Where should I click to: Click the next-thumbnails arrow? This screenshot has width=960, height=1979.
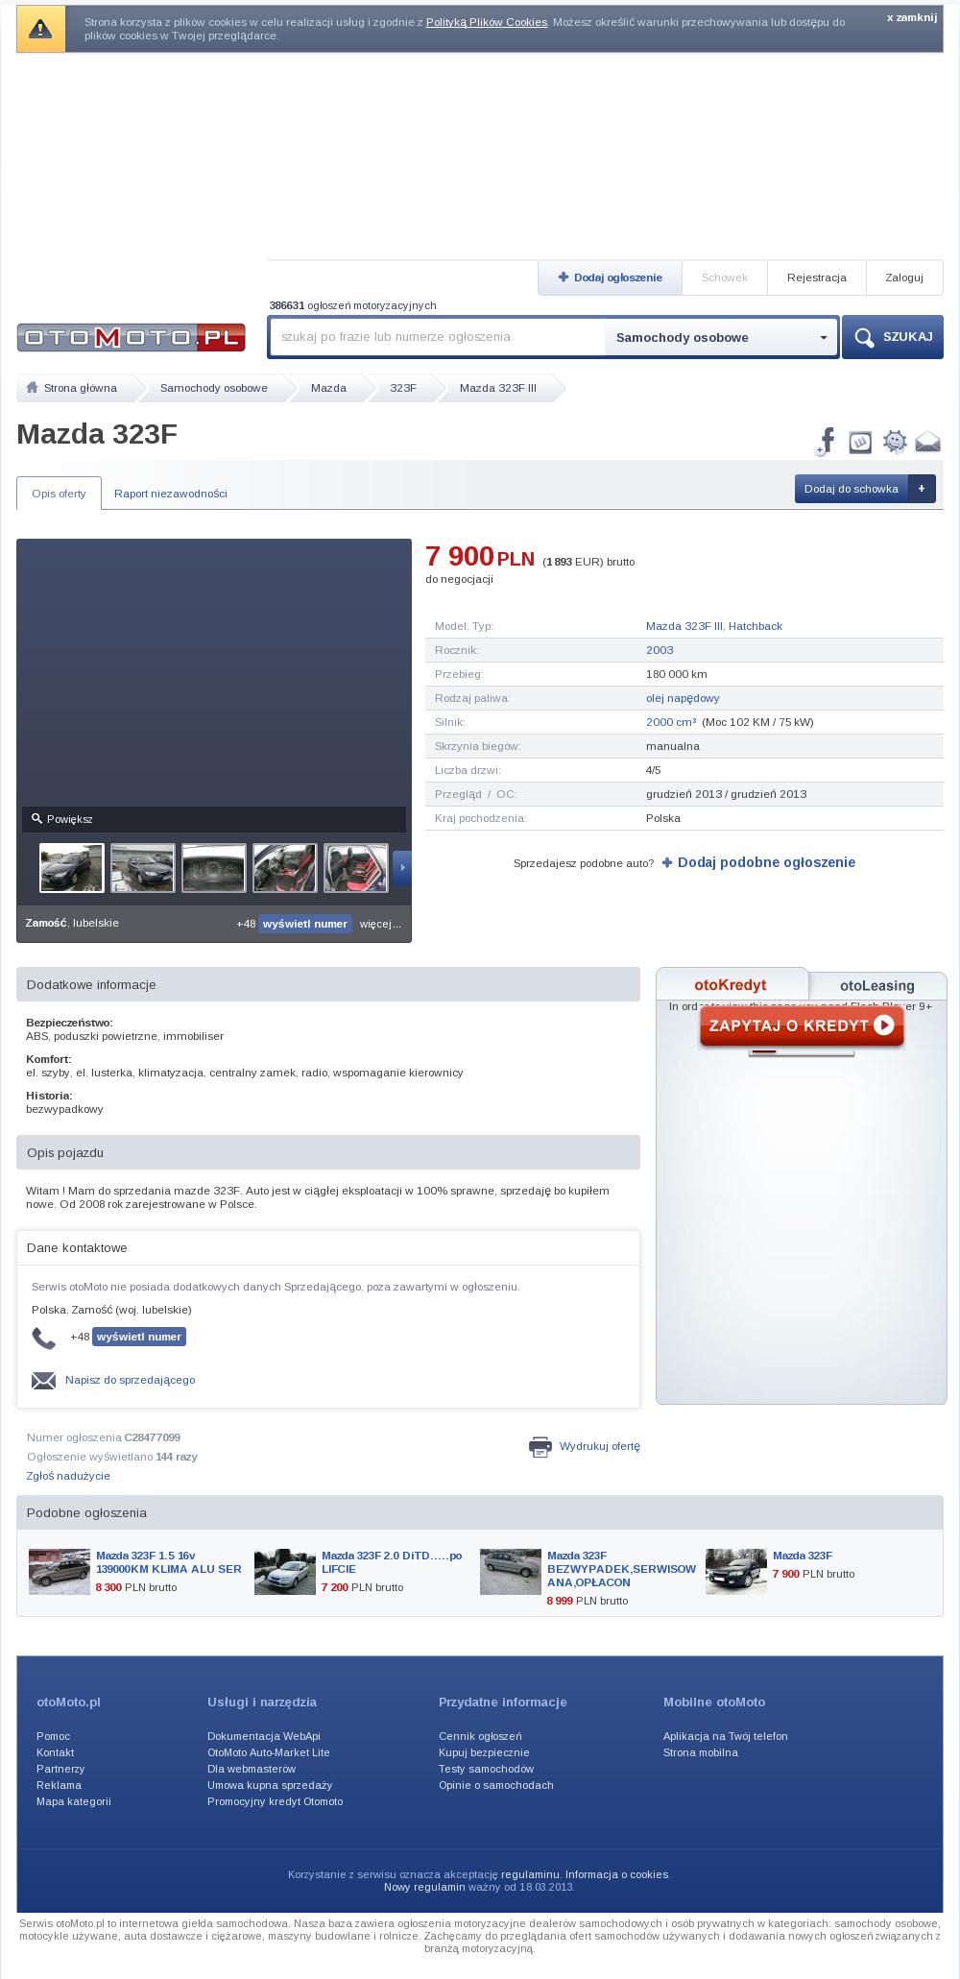coord(402,868)
